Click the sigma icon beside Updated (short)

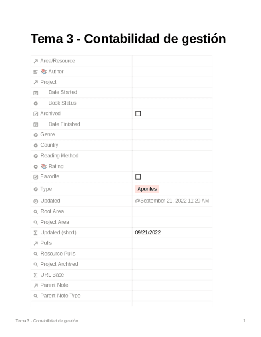click(36, 232)
